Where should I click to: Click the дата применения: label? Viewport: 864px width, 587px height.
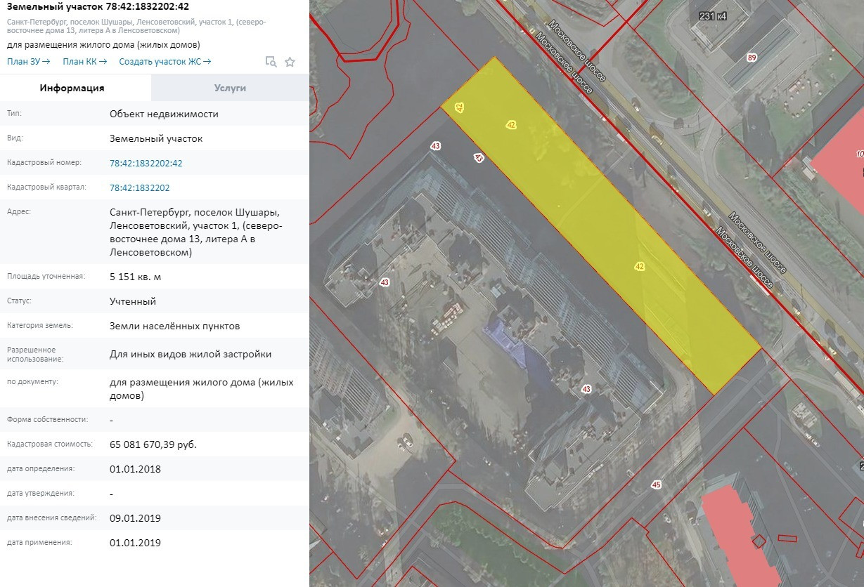39,542
